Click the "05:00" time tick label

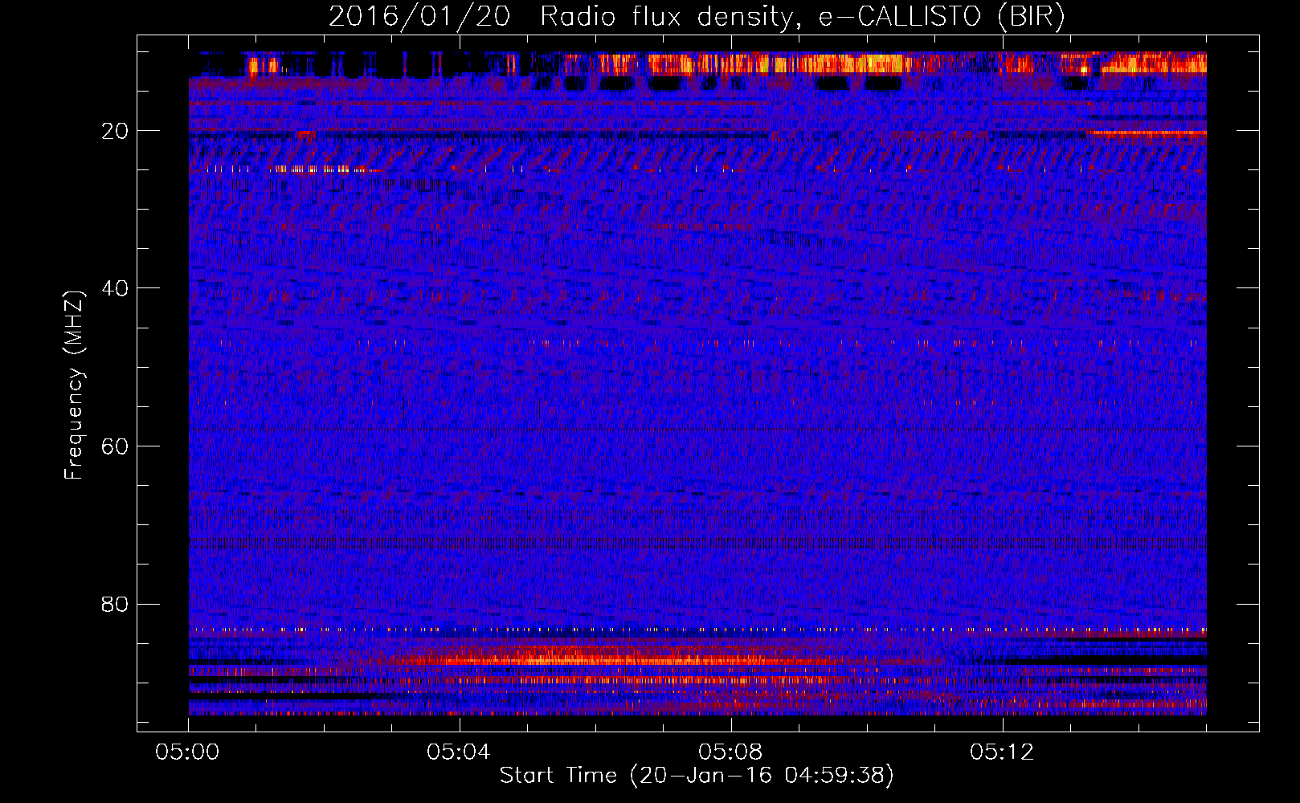coord(188,752)
